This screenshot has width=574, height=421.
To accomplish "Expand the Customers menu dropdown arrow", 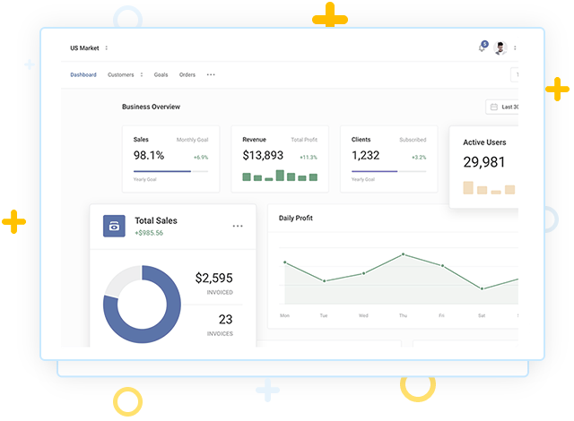I will 142,75.
